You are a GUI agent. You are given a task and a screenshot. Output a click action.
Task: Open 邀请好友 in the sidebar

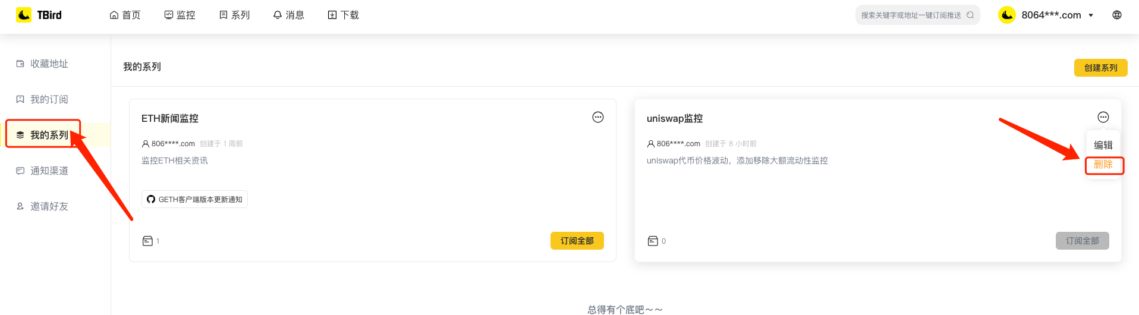(x=49, y=206)
